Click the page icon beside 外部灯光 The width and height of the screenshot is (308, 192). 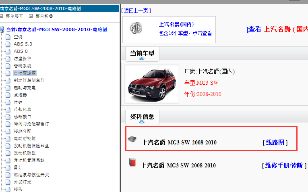coord(8,182)
